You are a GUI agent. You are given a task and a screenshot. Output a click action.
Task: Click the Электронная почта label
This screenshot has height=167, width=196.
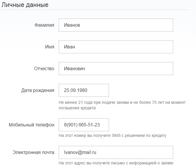click(x=34, y=153)
